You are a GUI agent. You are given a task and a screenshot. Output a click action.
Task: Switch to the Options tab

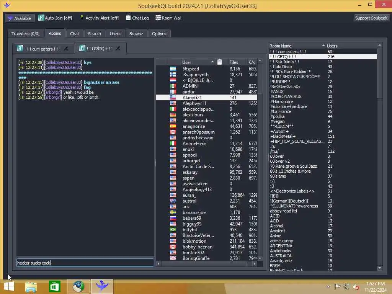click(159, 34)
